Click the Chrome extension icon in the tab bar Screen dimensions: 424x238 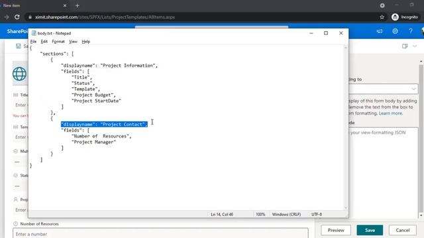coord(382,5)
